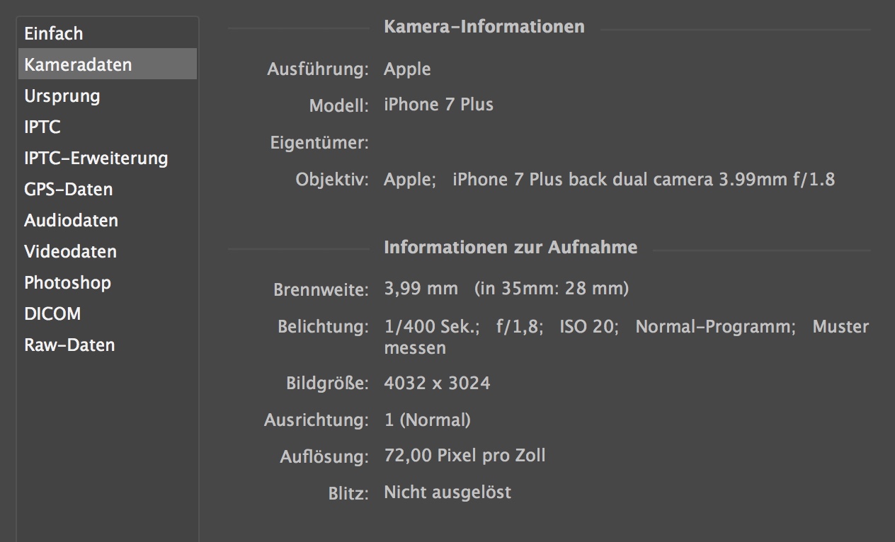Open the Videodaten category
895x542 pixels.
(108, 251)
